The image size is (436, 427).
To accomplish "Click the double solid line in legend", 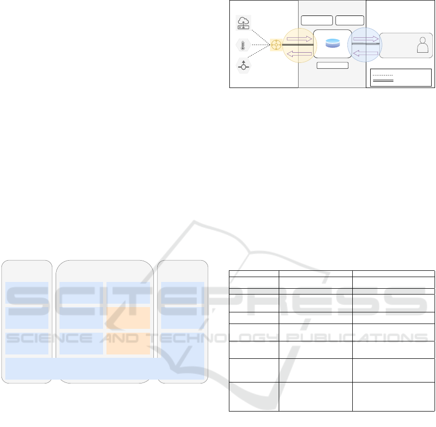I will (383, 81).
